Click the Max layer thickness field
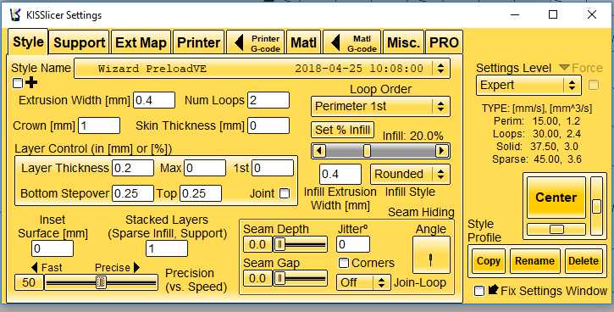Image resolution: width=614 pixels, height=312 pixels. tap(205, 168)
